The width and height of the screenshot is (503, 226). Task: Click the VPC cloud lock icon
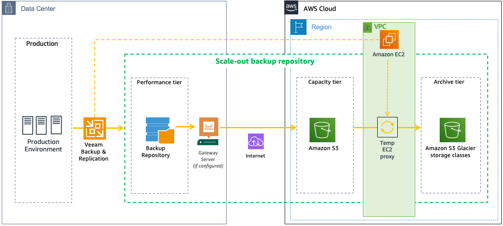pyautogui.click(x=368, y=27)
